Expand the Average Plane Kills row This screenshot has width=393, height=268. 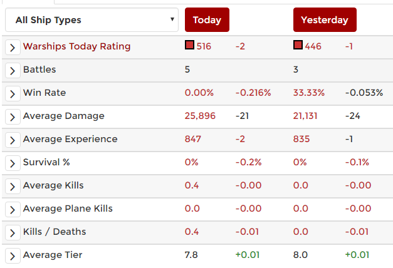coord(12,209)
